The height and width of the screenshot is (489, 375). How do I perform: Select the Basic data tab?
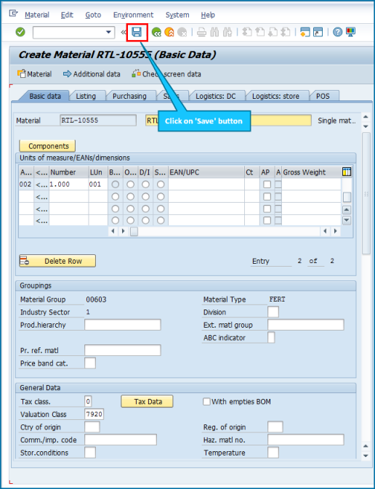point(45,96)
